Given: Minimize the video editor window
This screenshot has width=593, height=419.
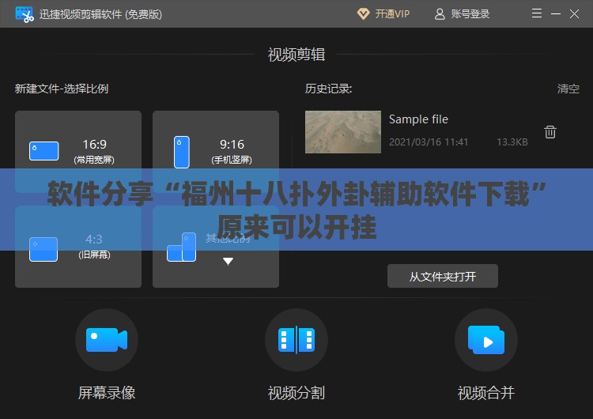Looking at the screenshot, I should coord(556,14).
